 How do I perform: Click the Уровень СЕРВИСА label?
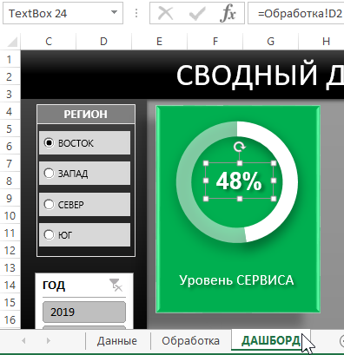pyautogui.click(x=236, y=280)
